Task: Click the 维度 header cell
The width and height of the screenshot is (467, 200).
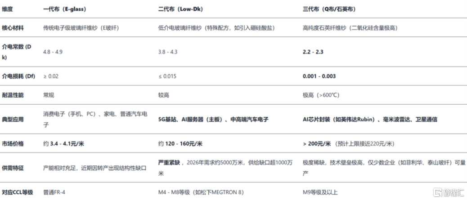Action: point(8,9)
